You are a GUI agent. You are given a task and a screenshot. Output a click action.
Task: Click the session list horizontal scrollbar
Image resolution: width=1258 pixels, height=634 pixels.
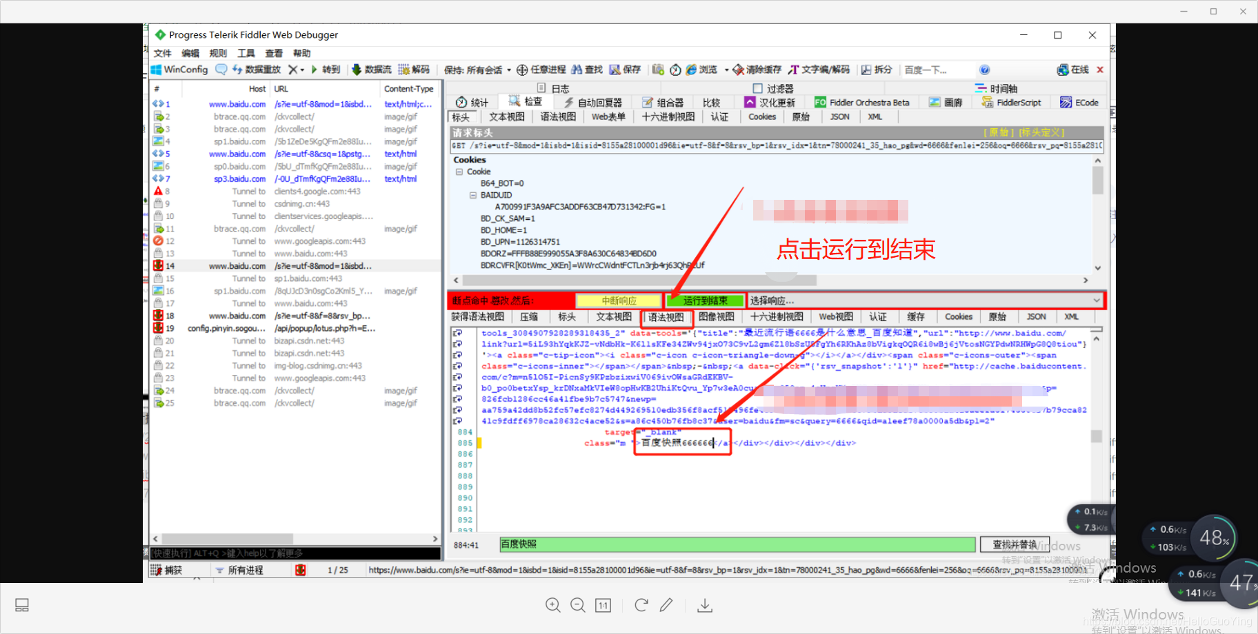(x=295, y=539)
